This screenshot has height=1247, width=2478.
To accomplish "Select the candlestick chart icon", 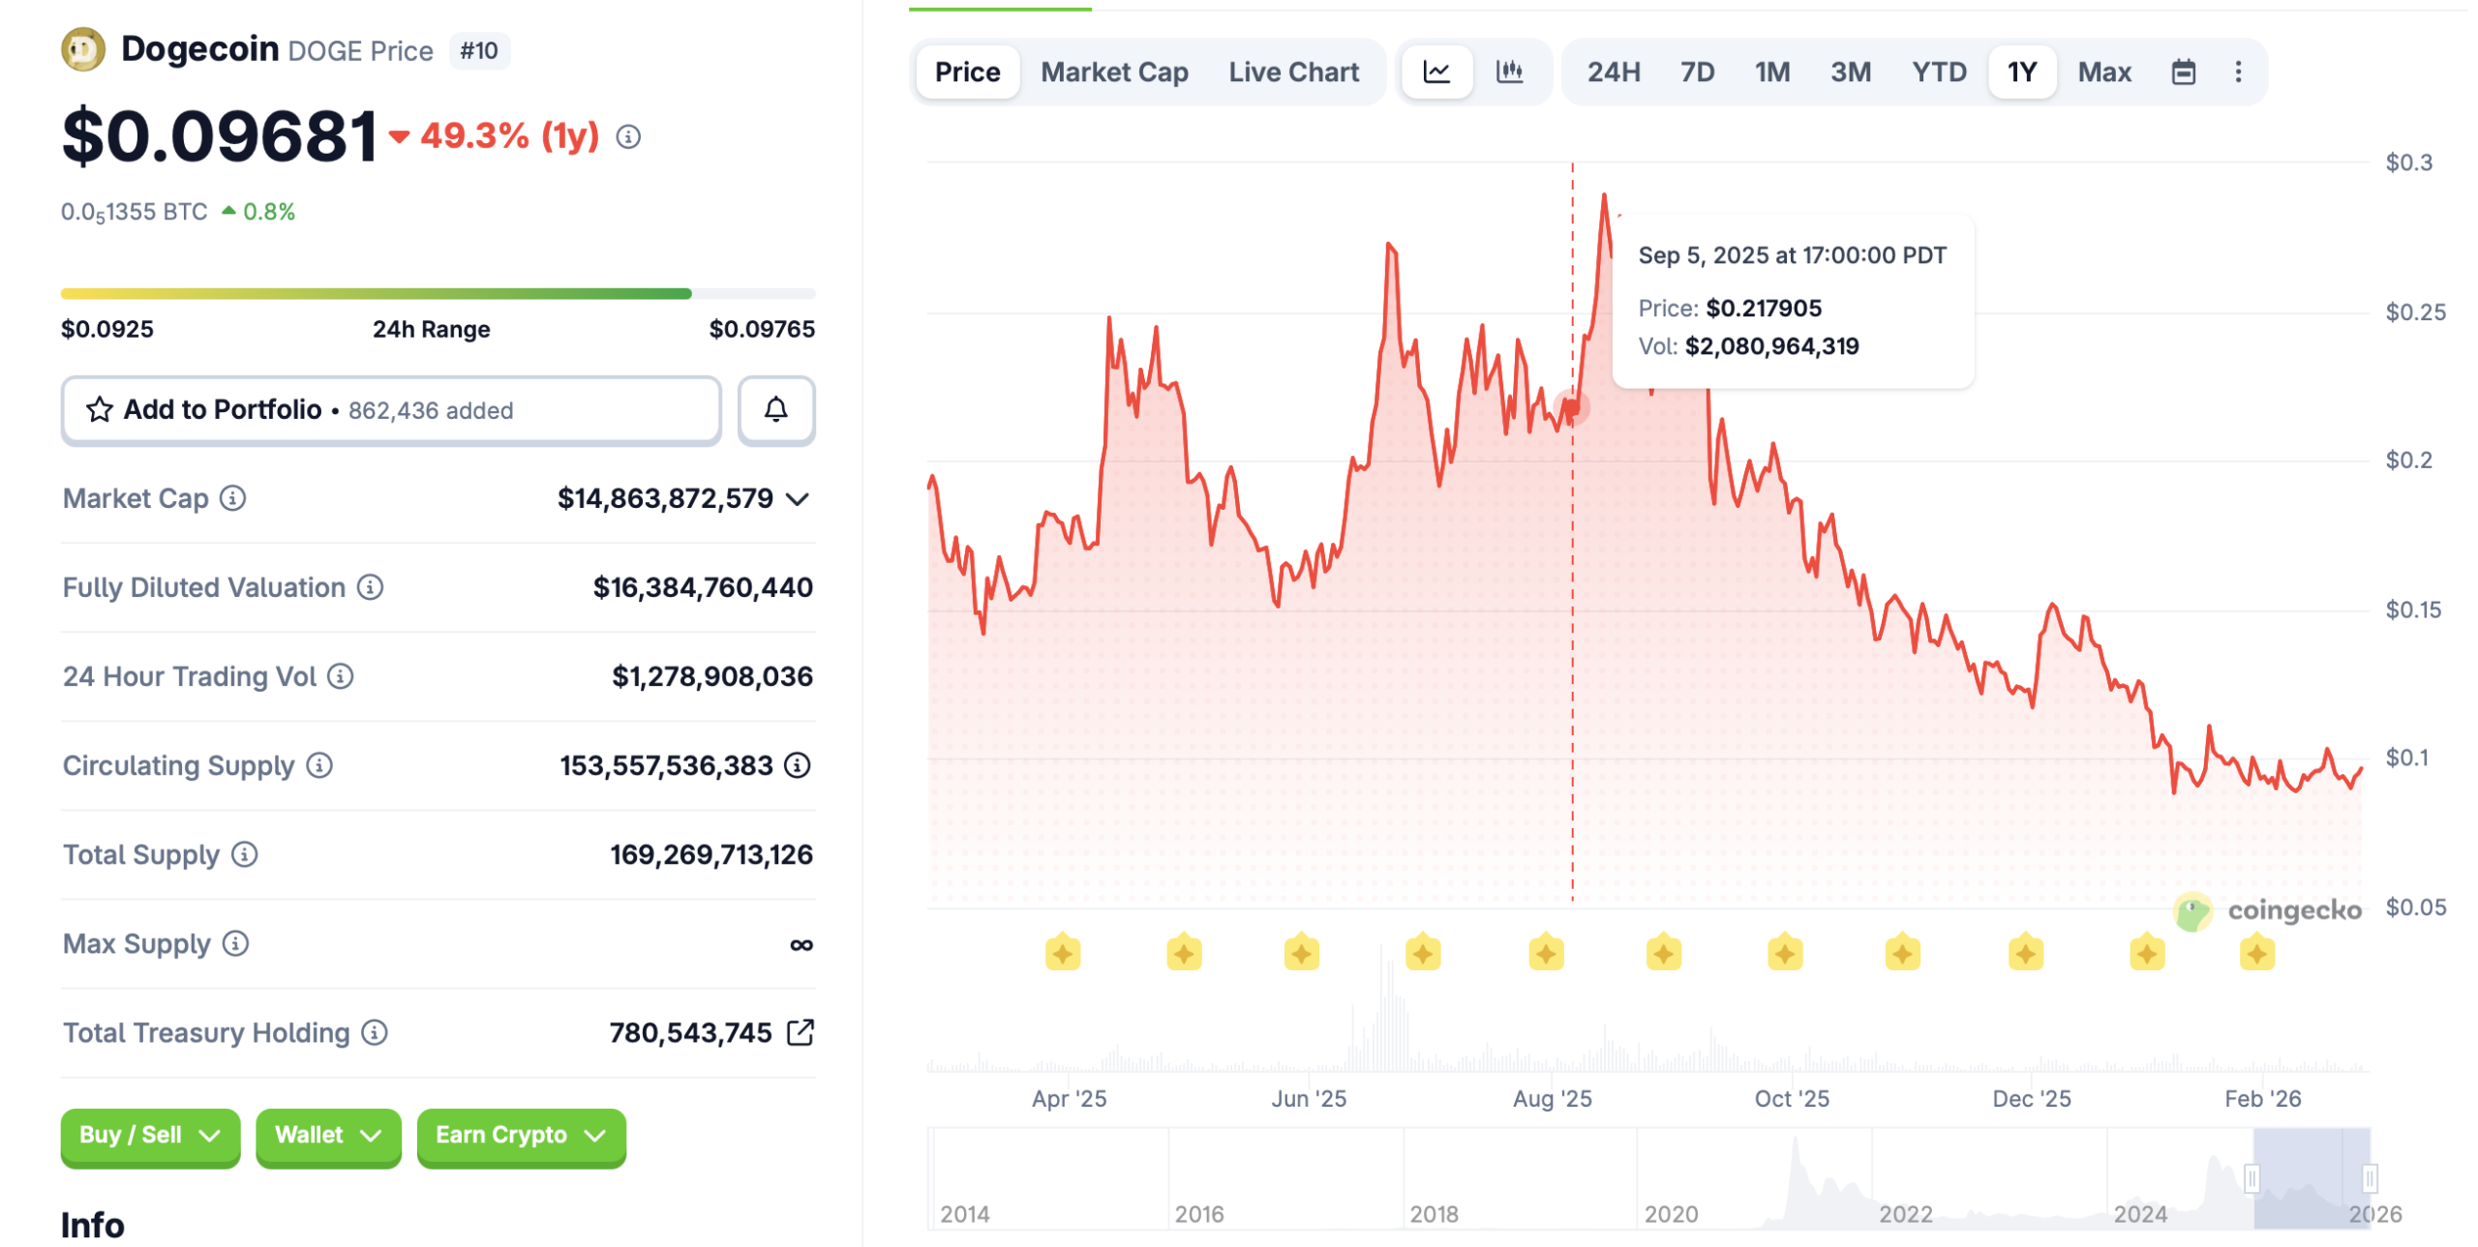I will tap(1510, 71).
